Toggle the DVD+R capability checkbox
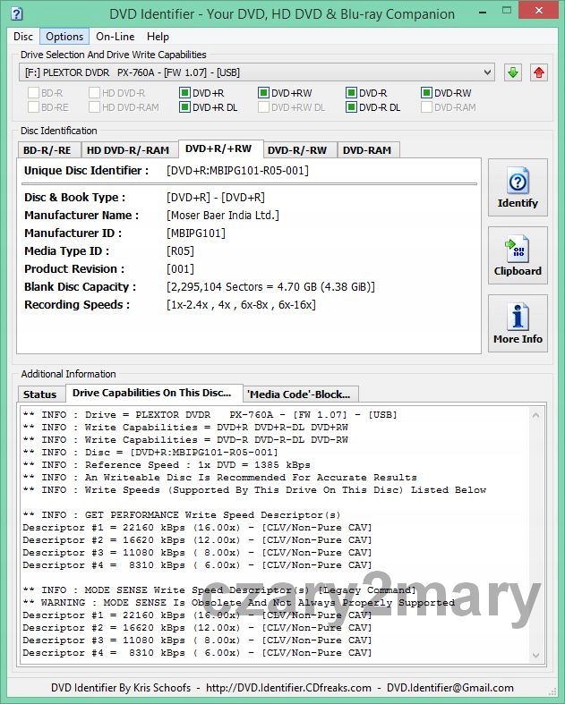This screenshot has height=704, width=565. click(x=184, y=93)
